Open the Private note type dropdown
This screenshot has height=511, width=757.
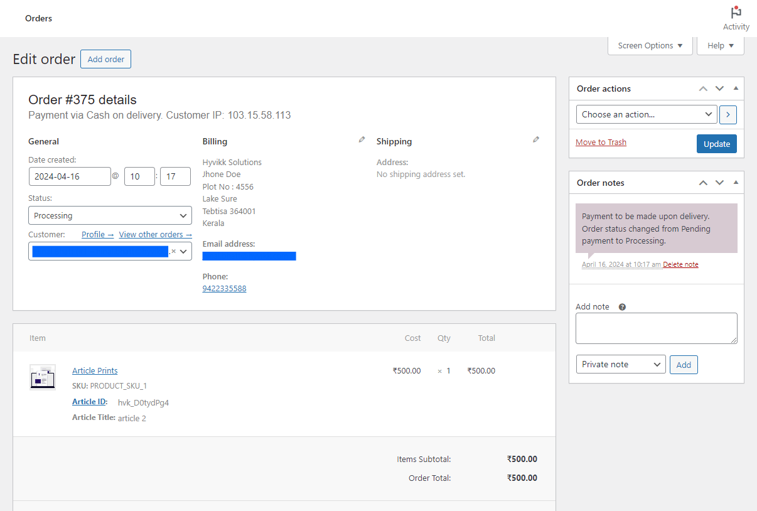[620, 364]
